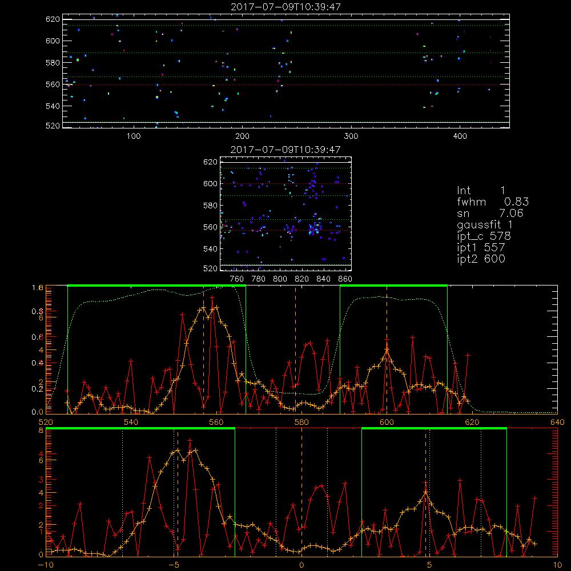Click x-axis label 780 on middle plot

point(259,279)
